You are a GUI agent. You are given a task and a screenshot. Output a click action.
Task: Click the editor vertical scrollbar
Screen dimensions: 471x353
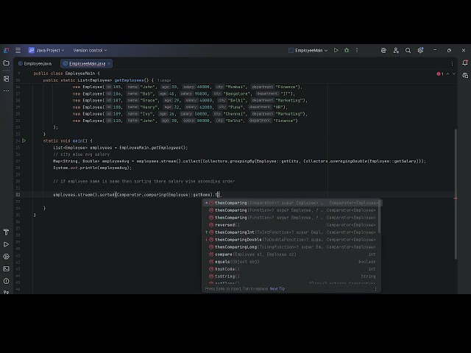(x=456, y=193)
